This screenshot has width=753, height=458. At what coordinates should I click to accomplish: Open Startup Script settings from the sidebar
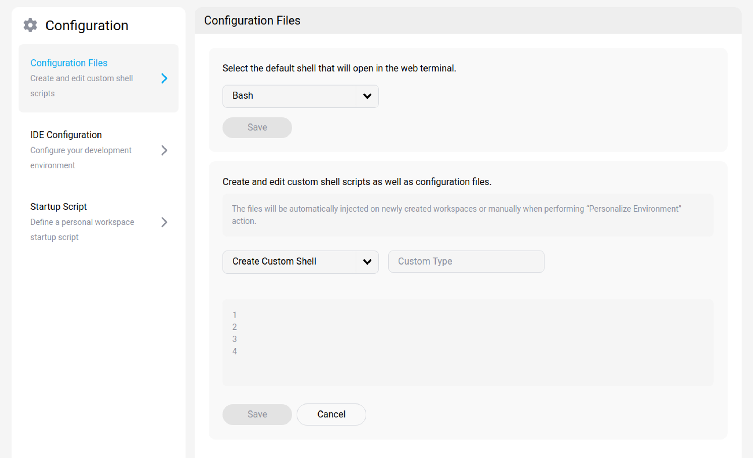click(x=58, y=206)
